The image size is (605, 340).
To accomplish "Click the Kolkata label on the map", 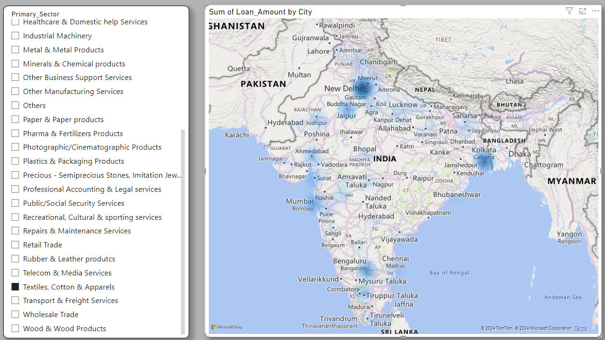I will (484, 150).
